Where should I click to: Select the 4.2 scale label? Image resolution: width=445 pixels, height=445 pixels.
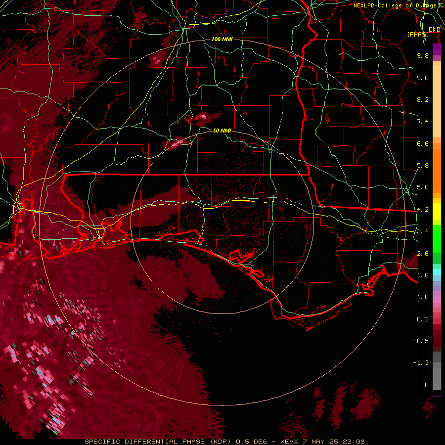pyautogui.click(x=423, y=210)
